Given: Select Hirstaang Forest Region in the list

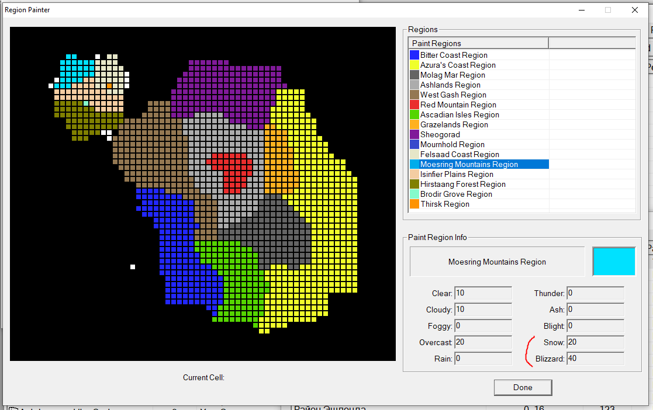Looking at the screenshot, I should [462, 185].
